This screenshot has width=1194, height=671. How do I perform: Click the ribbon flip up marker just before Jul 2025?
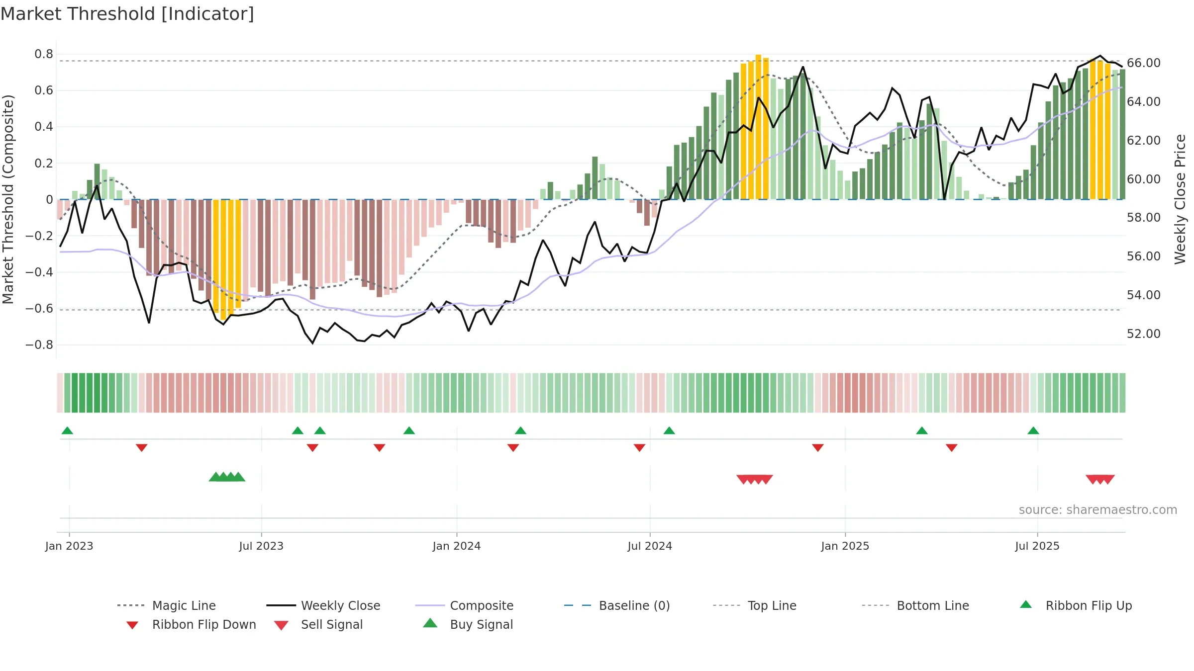[x=1033, y=430]
